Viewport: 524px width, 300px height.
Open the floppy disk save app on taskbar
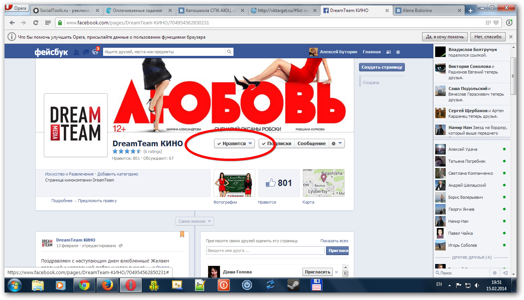pyautogui.click(x=317, y=286)
